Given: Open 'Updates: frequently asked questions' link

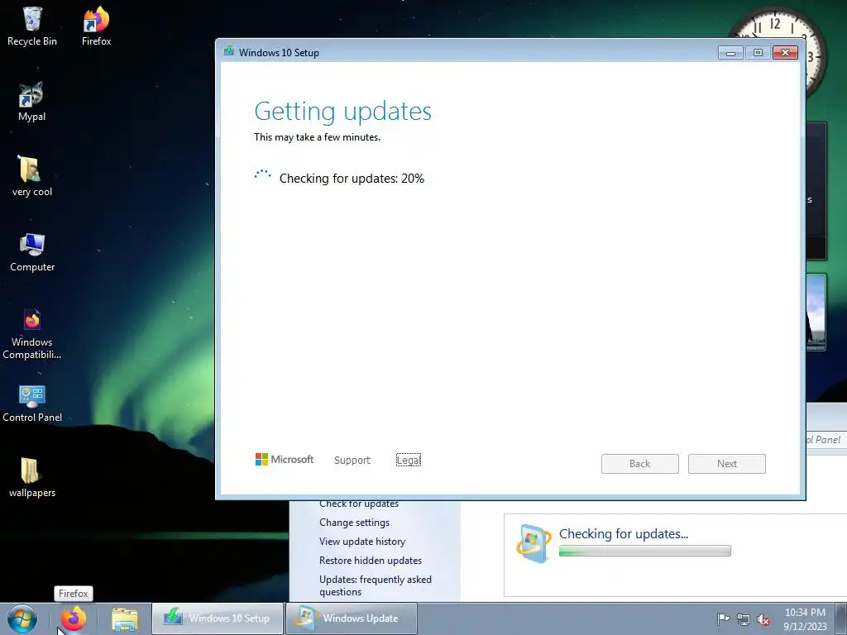Looking at the screenshot, I should [x=376, y=585].
